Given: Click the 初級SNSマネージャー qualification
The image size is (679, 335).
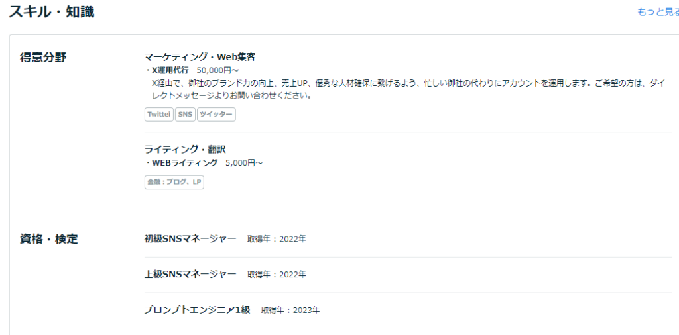Looking at the screenshot, I should coord(190,238).
